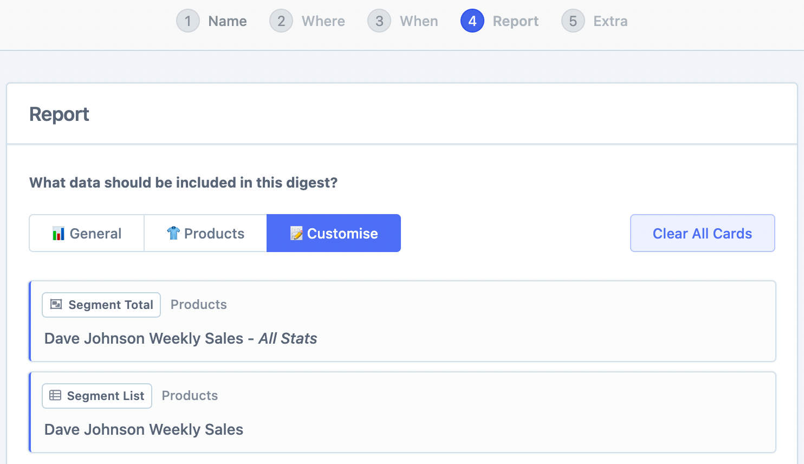The height and width of the screenshot is (464, 804).
Task: Go back to the Name step label
Action: coord(228,21)
